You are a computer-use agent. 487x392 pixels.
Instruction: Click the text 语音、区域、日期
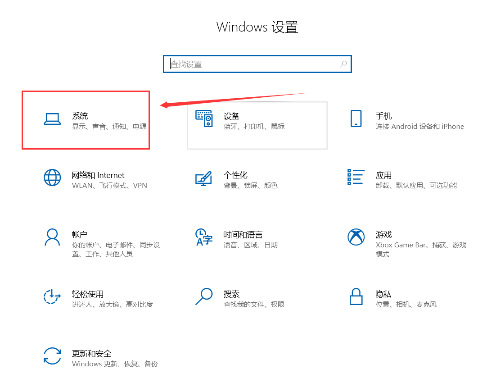click(250, 245)
